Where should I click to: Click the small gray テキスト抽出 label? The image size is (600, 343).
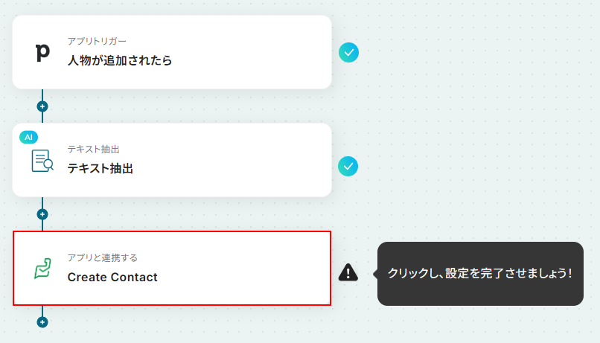point(93,150)
